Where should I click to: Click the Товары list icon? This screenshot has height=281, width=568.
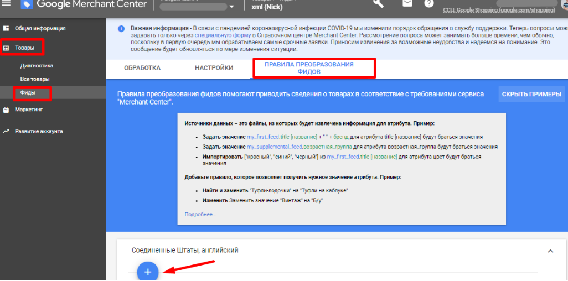tap(6, 48)
